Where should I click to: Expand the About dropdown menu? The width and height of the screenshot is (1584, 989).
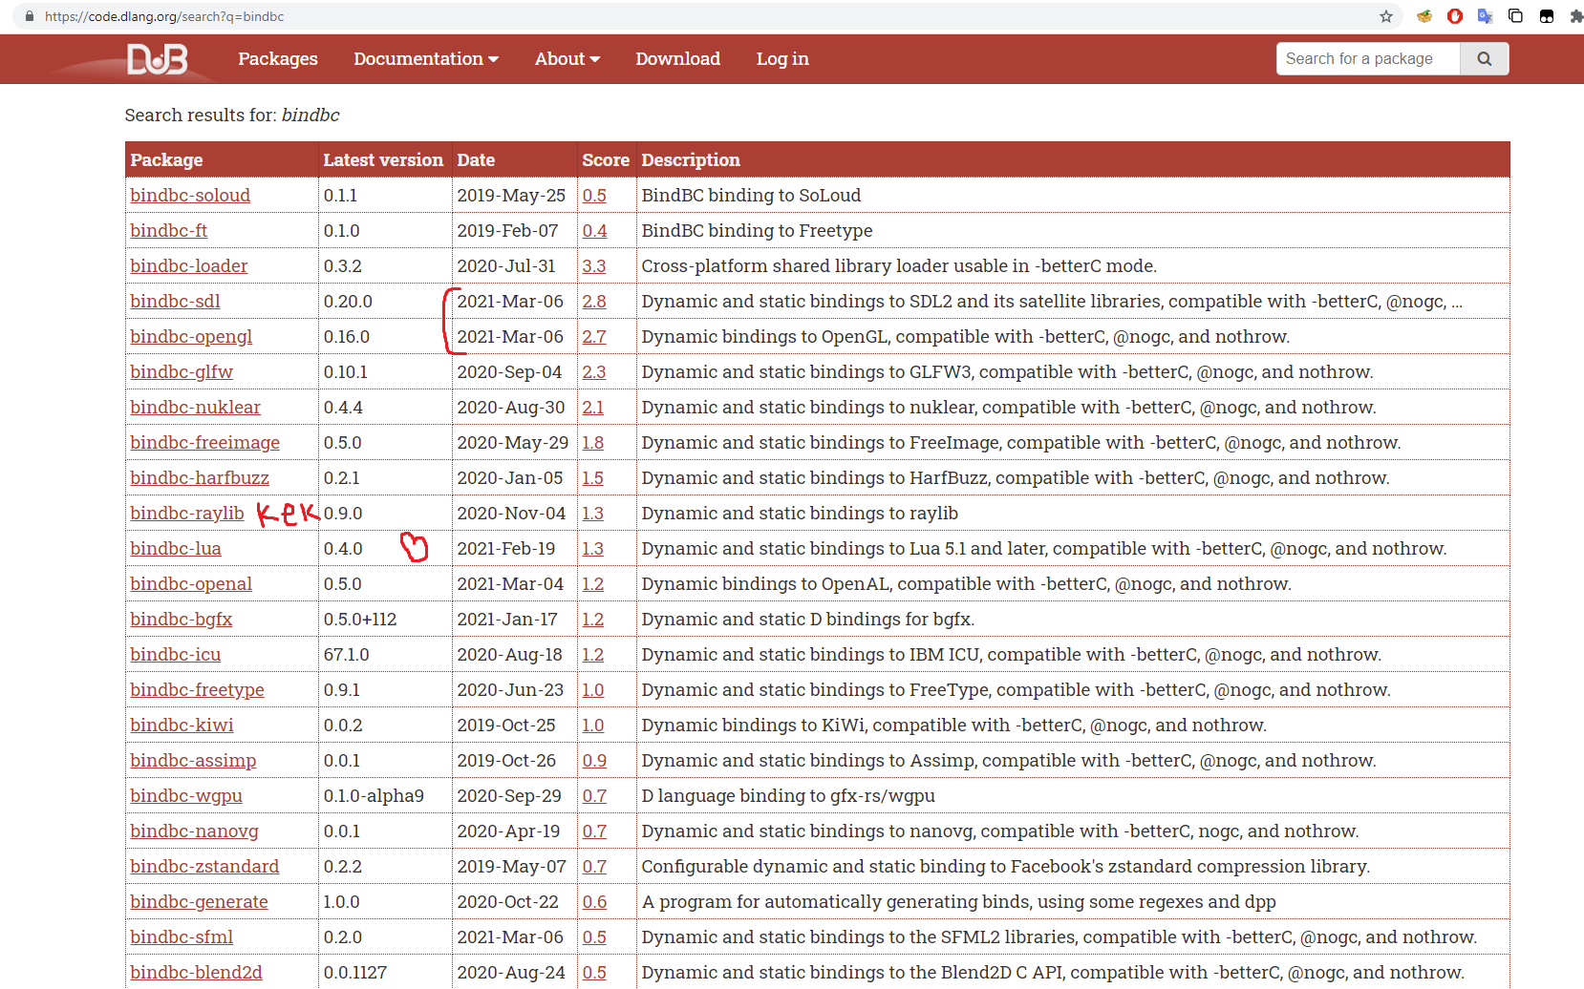pos(567,59)
